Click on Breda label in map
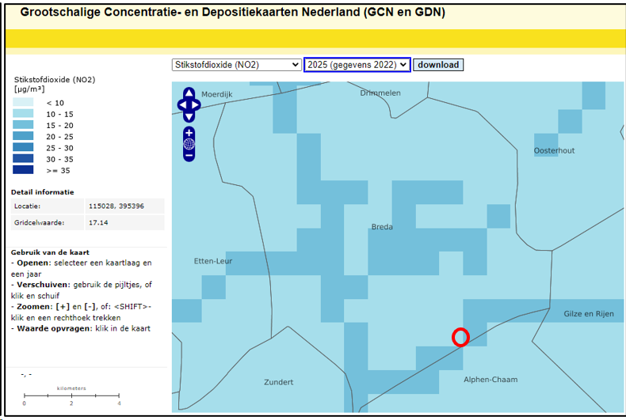This screenshot has height=420, width=626. coord(382,227)
